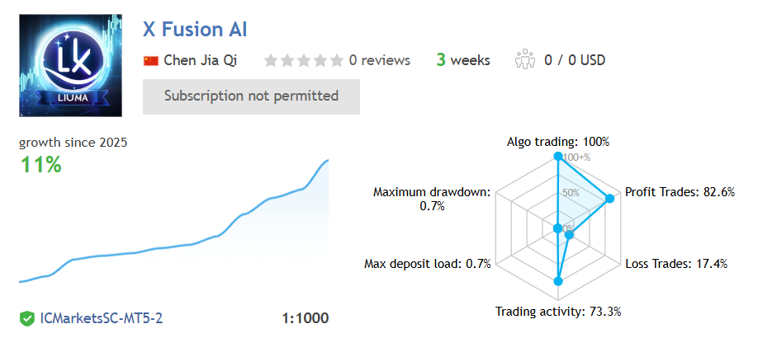This screenshot has height=357, width=777.
Task: Click the Profit Trades radar point
Action: click(611, 198)
